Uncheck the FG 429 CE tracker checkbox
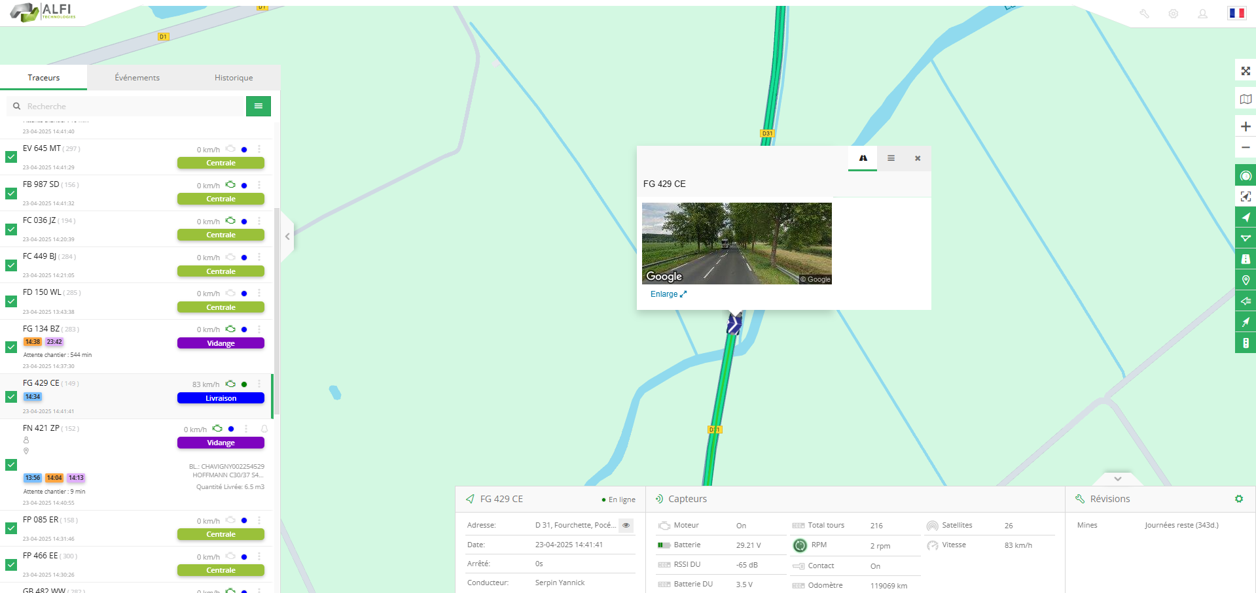 click(x=11, y=397)
